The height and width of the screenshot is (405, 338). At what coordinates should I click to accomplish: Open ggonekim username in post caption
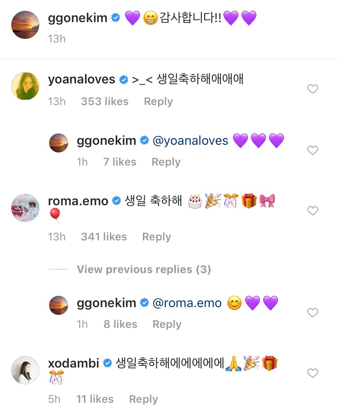(78, 18)
